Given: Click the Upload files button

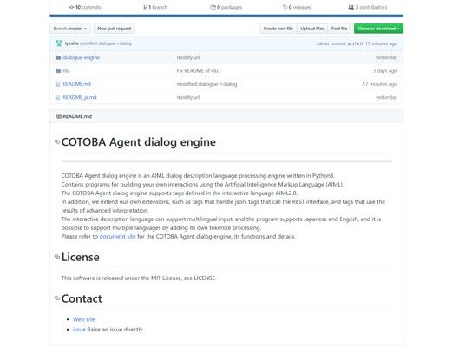Looking at the screenshot, I should pos(312,29).
